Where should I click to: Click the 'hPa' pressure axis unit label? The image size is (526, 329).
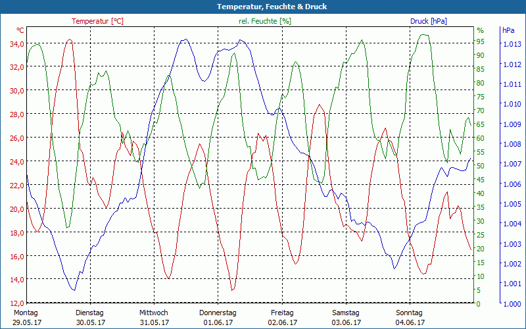[508, 30]
